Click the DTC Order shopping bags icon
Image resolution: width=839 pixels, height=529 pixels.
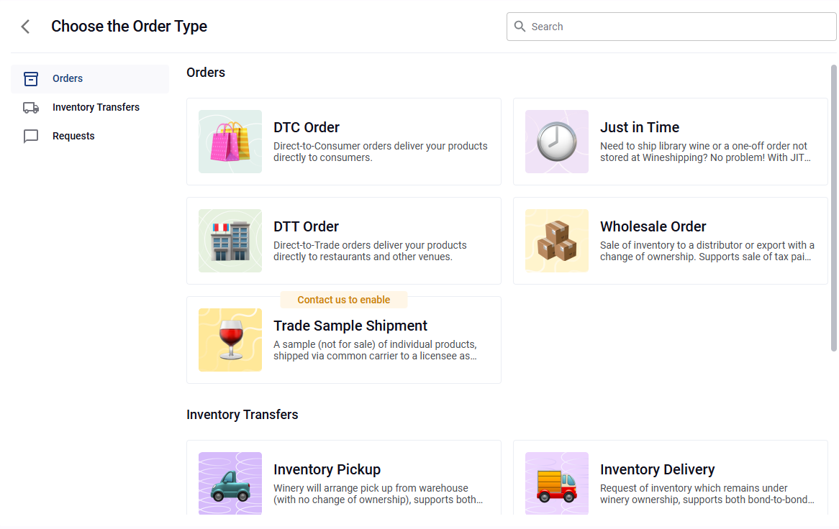pyautogui.click(x=230, y=142)
